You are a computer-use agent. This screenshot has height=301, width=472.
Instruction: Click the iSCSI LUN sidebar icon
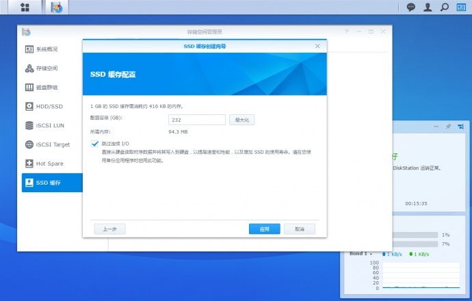point(29,125)
